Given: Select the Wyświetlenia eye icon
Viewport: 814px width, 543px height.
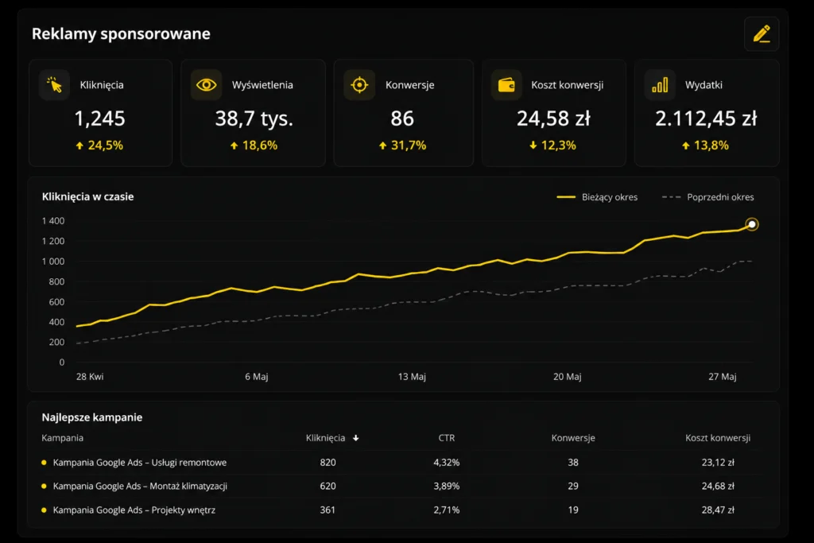Looking at the screenshot, I should 206,84.
